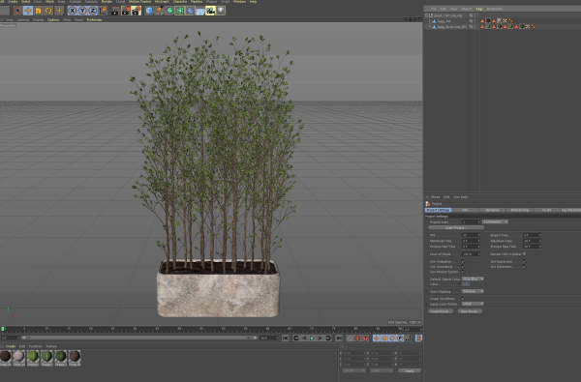Open the viewport Options menu

[53, 20]
